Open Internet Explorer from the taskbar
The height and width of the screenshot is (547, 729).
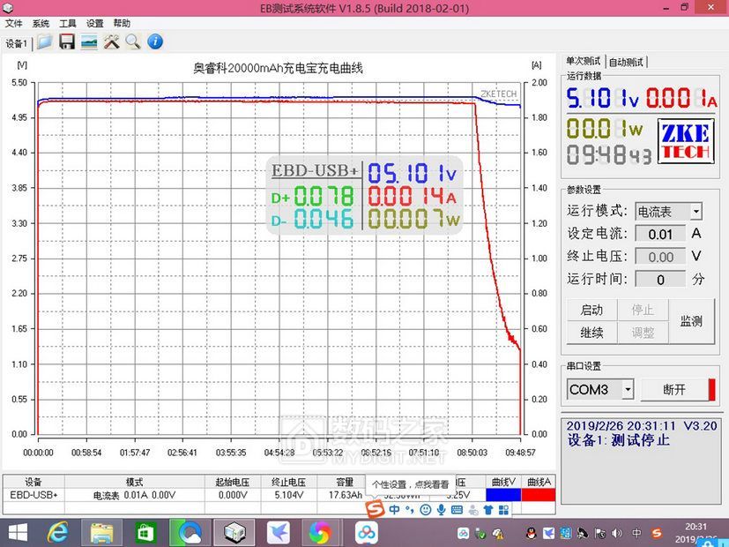pos(58,532)
